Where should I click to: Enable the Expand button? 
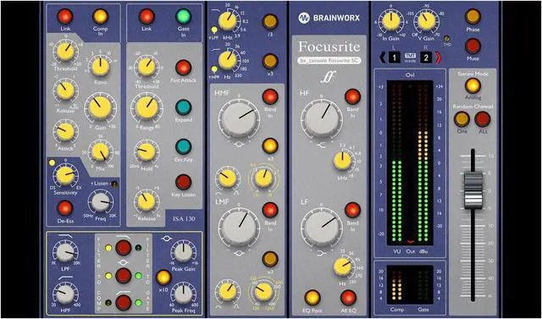[183, 107]
